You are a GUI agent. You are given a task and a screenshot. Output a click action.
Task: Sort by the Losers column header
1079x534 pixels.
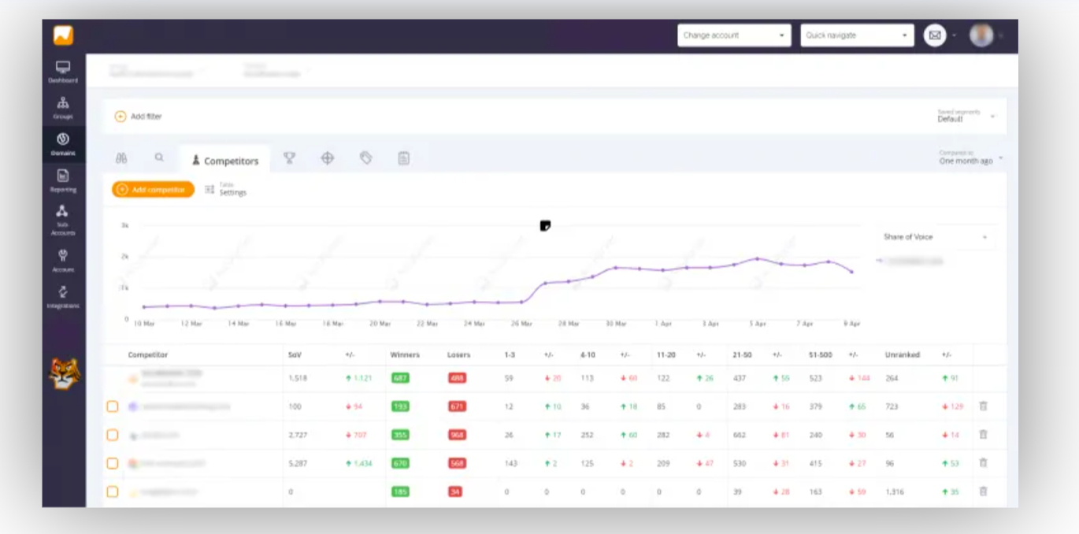pos(458,355)
